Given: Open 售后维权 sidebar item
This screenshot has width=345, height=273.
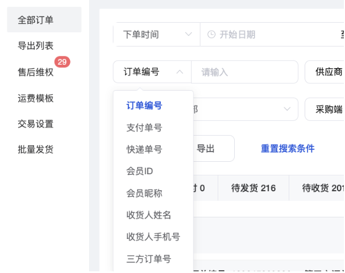Looking at the screenshot, I should point(35,72).
